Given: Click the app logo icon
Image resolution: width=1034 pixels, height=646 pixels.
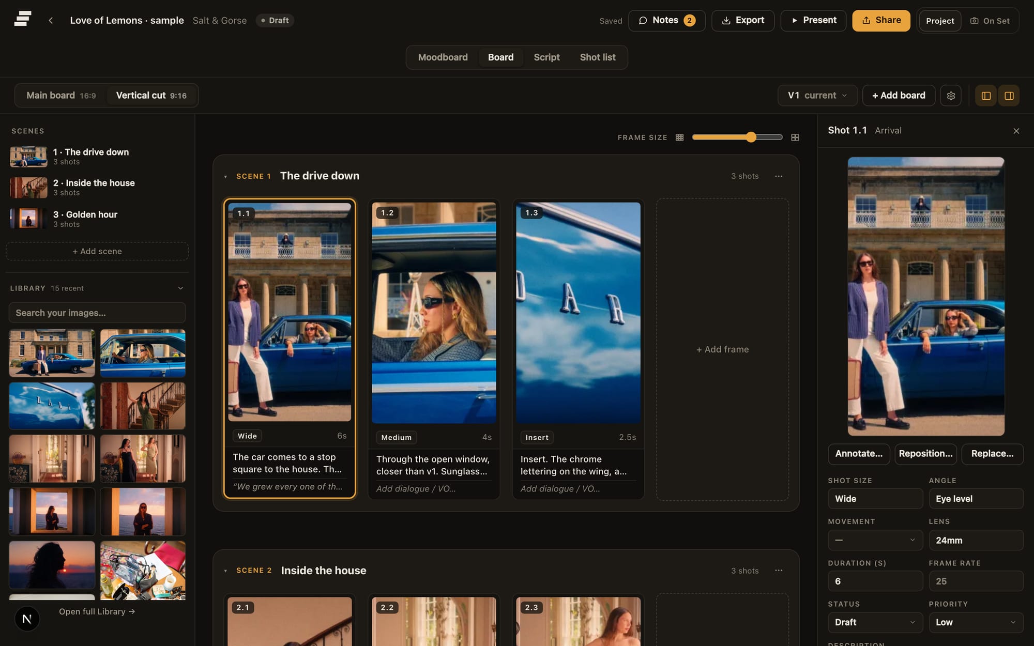Looking at the screenshot, I should click(x=23, y=19).
